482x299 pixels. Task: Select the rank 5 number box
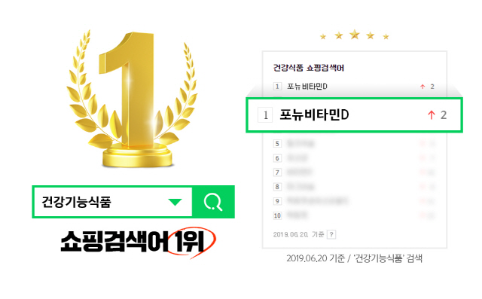(277, 144)
